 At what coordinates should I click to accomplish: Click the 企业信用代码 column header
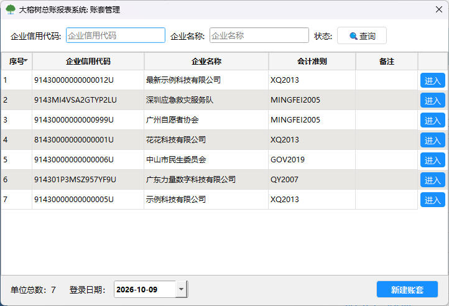pos(88,61)
